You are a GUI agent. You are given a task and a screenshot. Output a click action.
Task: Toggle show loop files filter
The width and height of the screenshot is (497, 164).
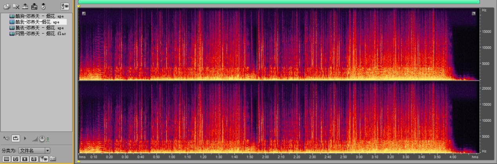(16, 159)
